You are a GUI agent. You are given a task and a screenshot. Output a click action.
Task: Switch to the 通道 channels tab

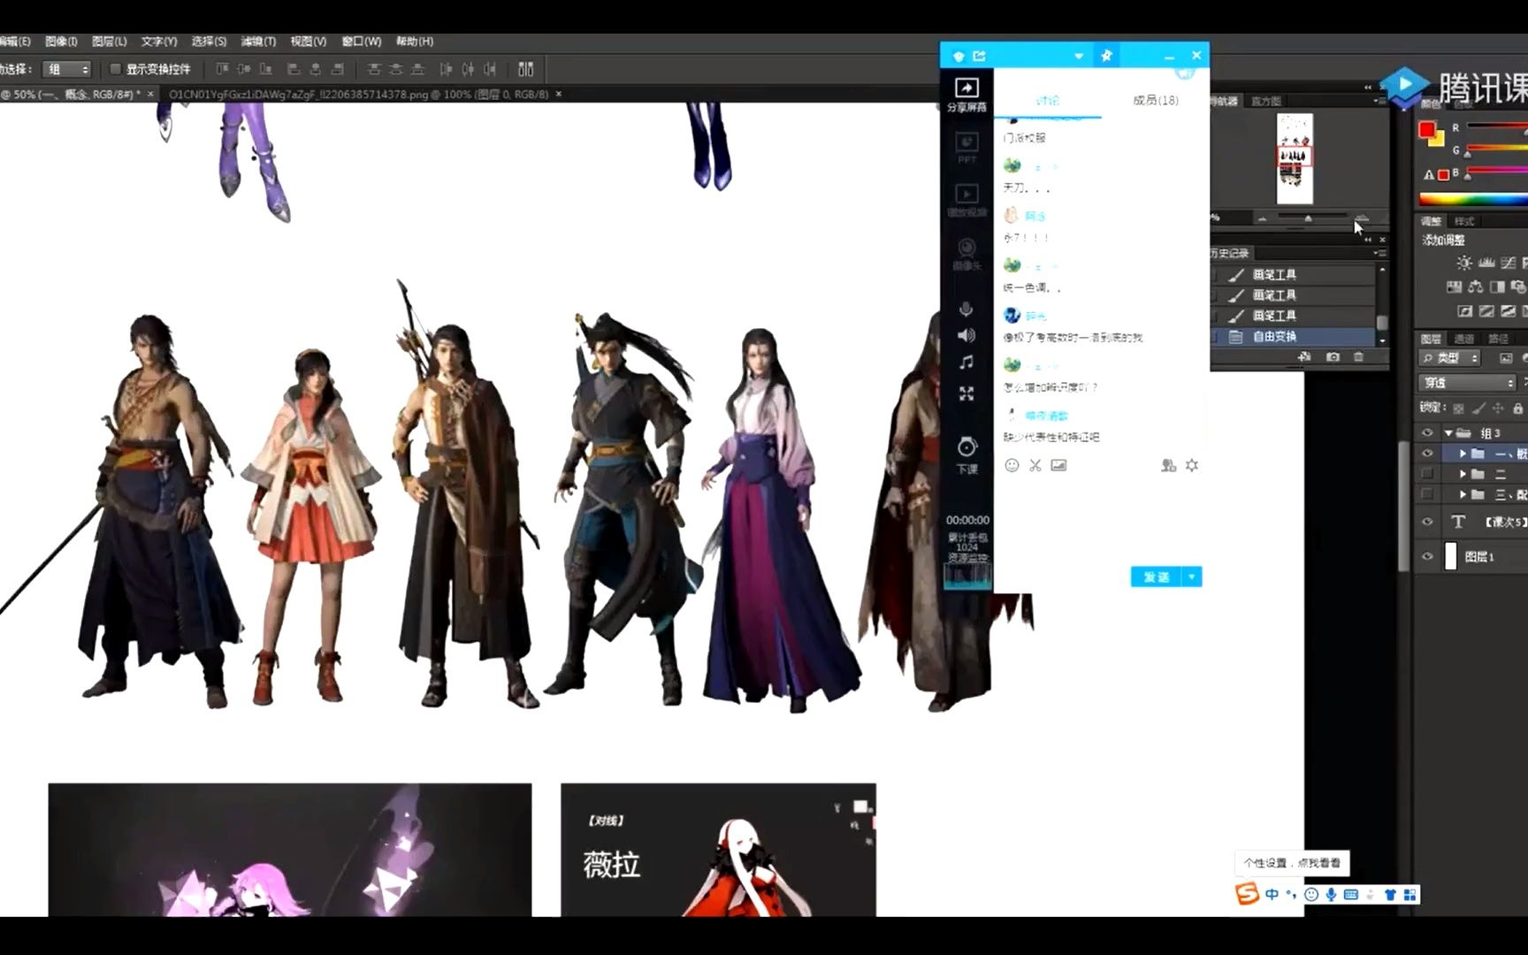[1464, 339]
